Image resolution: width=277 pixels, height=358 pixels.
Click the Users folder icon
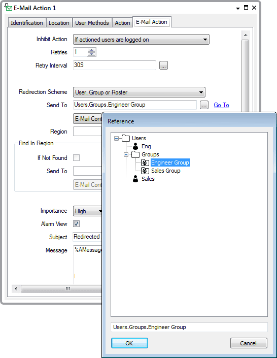click(126, 138)
